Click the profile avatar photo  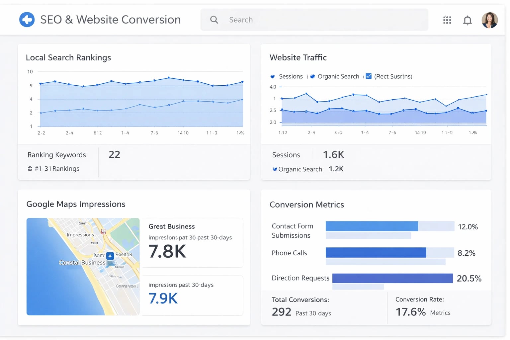(x=489, y=20)
